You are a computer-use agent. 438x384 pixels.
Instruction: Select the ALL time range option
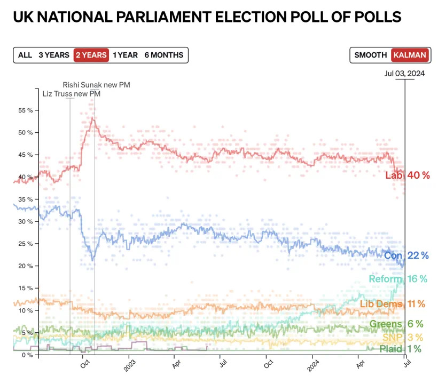pos(25,55)
